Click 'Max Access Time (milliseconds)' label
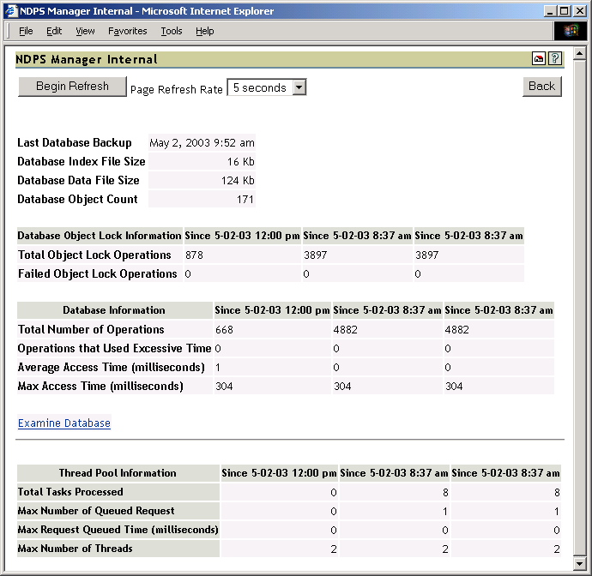The height and width of the screenshot is (576, 592). point(100,387)
